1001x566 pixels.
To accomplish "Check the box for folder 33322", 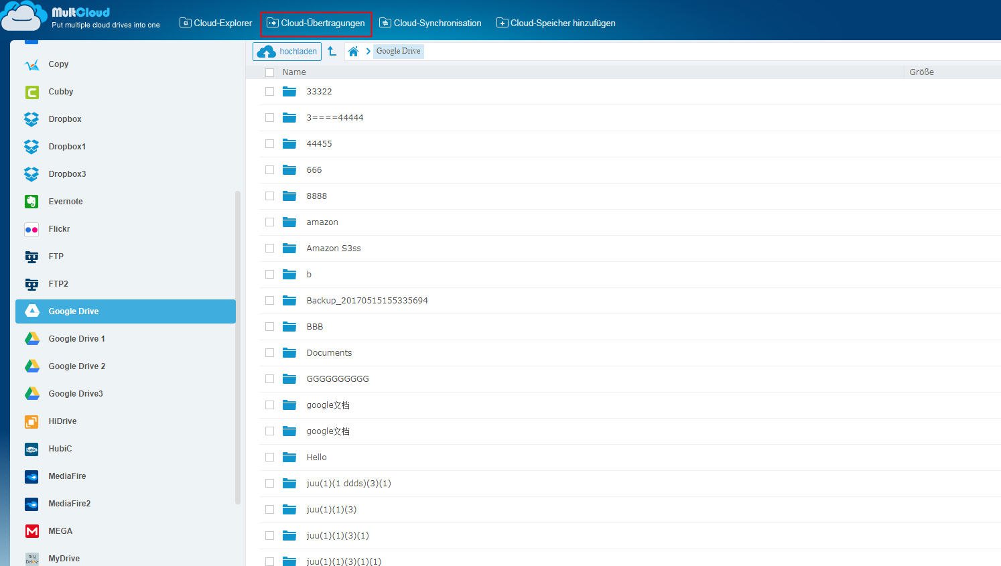I will click(x=269, y=92).
